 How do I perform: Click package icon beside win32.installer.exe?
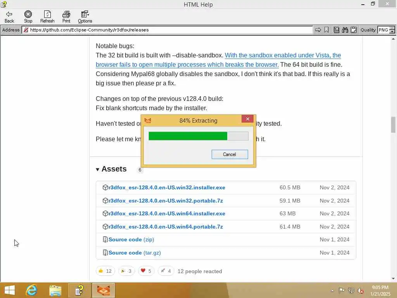[105, 187]
